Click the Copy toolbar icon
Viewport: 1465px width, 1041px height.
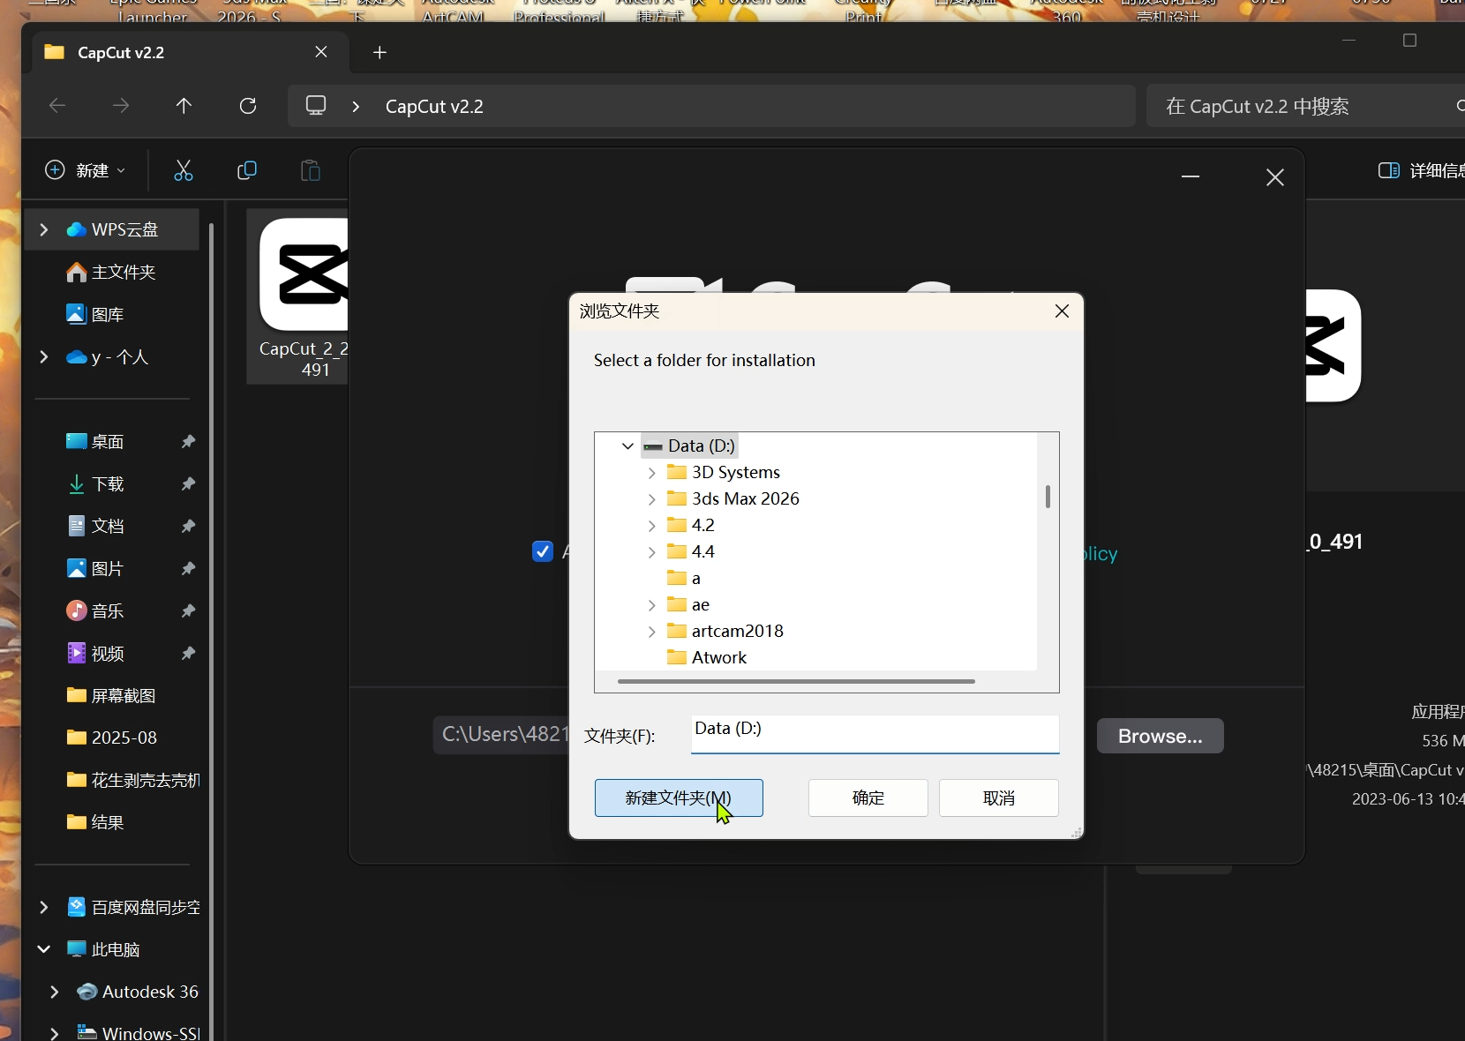(x=247, y=170)
